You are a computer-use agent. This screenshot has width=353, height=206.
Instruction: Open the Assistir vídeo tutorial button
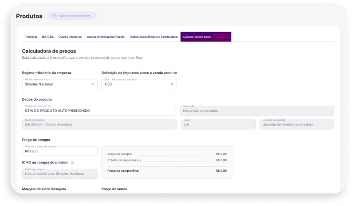(x=71, y=16)
